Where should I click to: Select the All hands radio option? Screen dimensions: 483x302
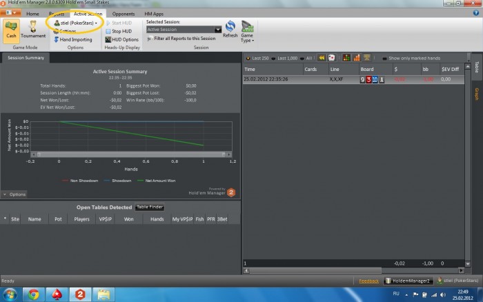306,58
